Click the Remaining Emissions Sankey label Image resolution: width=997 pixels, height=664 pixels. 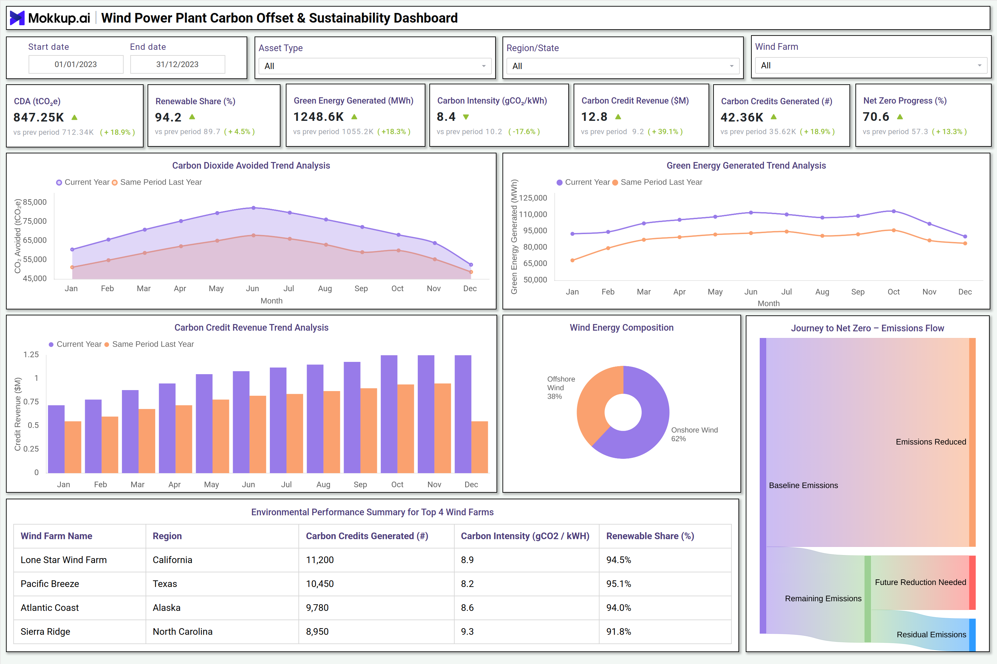[x=823, y=598]
